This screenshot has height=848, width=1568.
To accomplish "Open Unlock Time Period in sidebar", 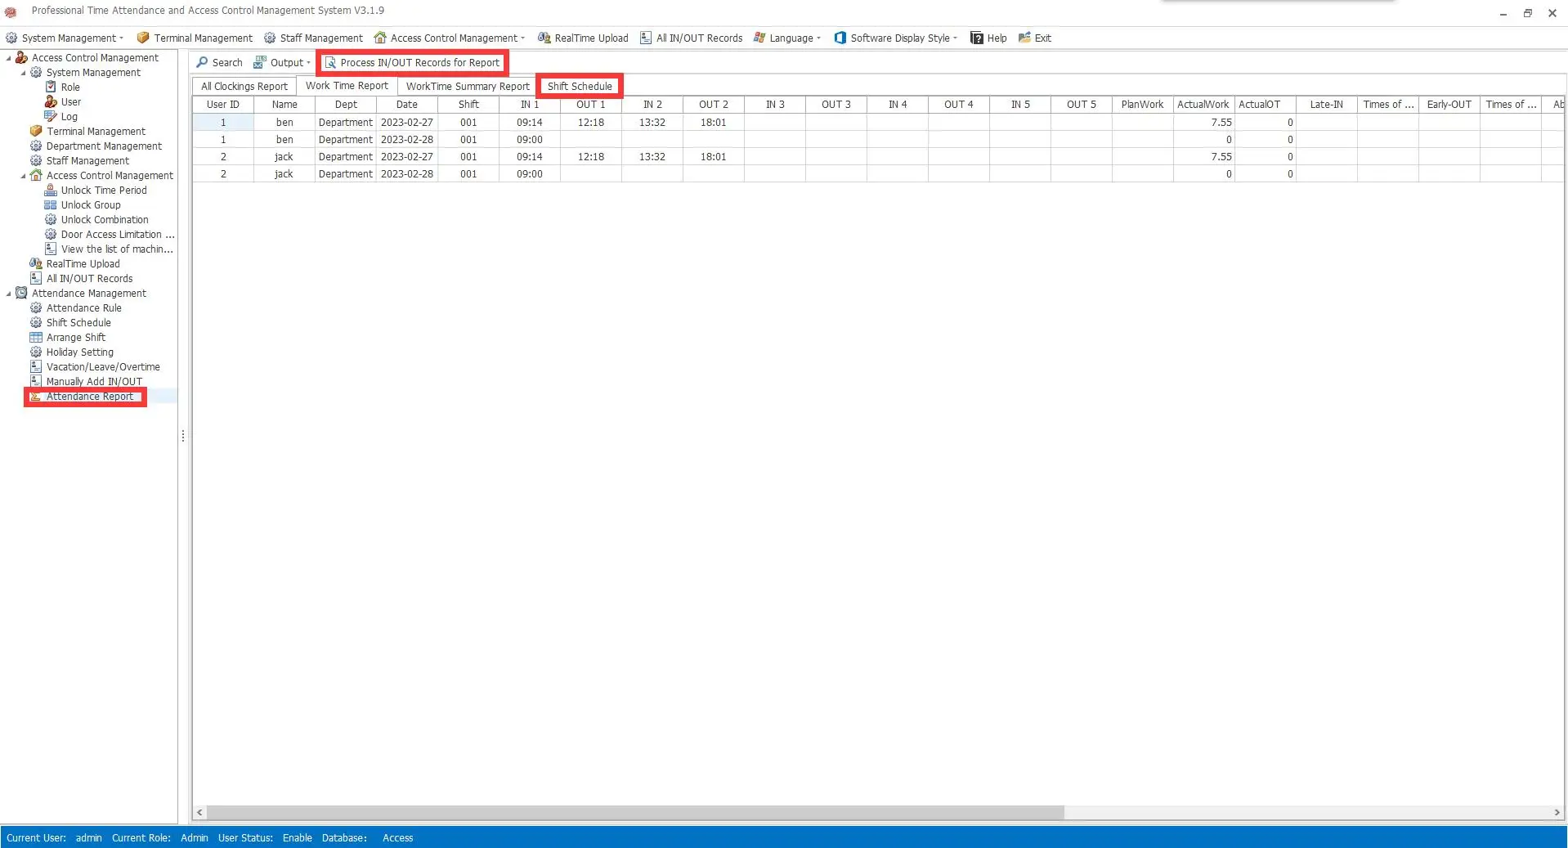I will coord(104,191).
